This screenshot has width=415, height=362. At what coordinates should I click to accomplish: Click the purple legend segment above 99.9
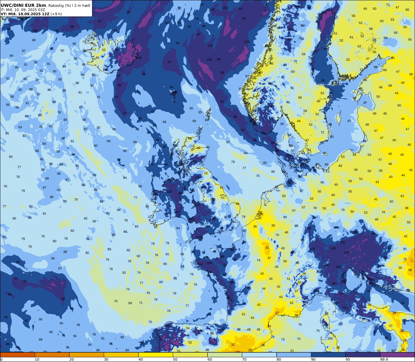click(x=397, y=355)
